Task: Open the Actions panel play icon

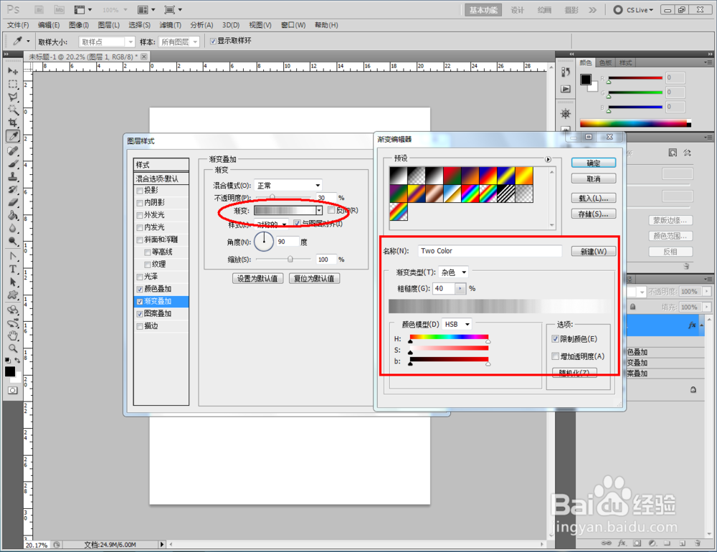Action: 566,89
